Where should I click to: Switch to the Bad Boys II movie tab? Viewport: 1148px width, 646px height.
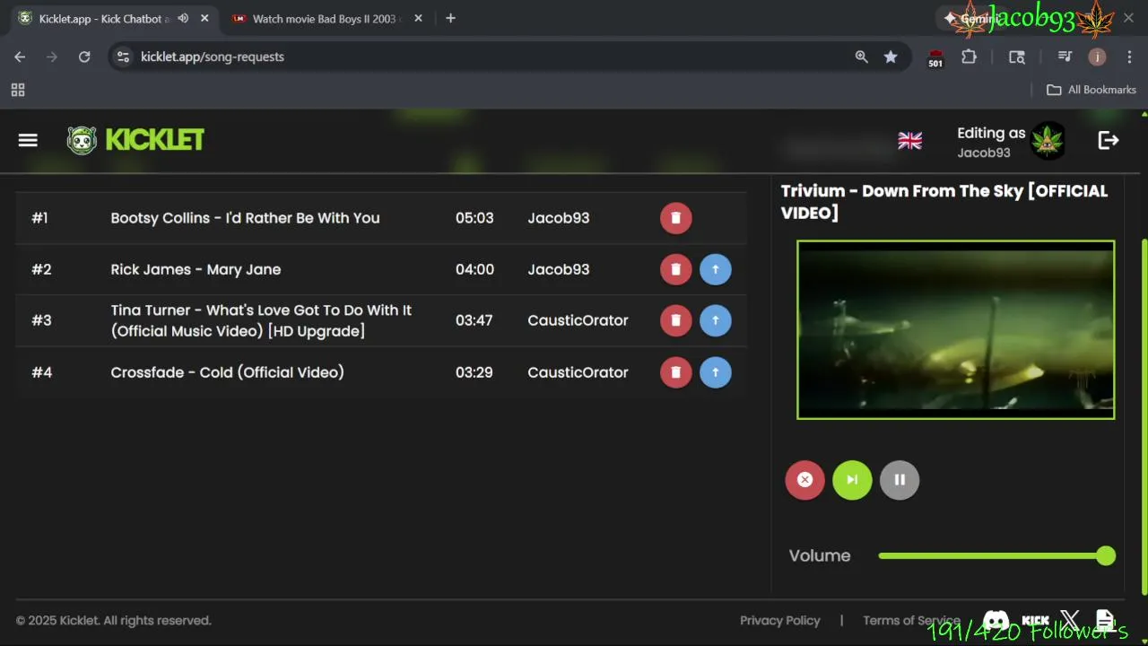tap(324, 19)
